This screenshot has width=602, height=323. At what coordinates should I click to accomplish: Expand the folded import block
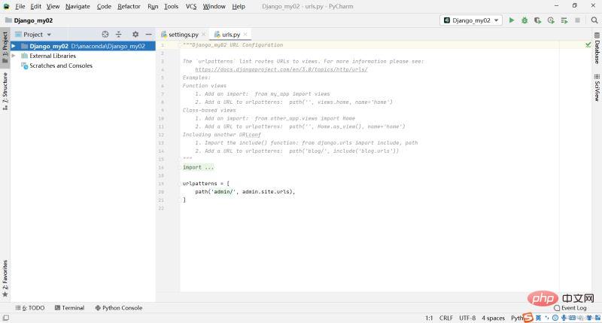pyautogui.click(x=198, y=167)
